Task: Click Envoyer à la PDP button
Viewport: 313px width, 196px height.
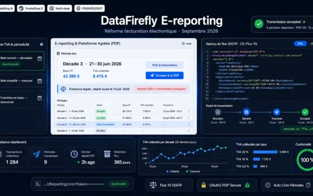Action: click(x=164, y=75)
